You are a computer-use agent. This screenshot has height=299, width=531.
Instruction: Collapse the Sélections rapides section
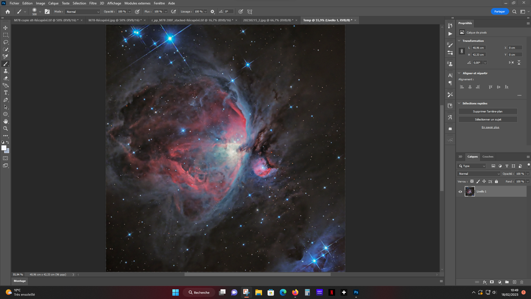pos(459,103)
